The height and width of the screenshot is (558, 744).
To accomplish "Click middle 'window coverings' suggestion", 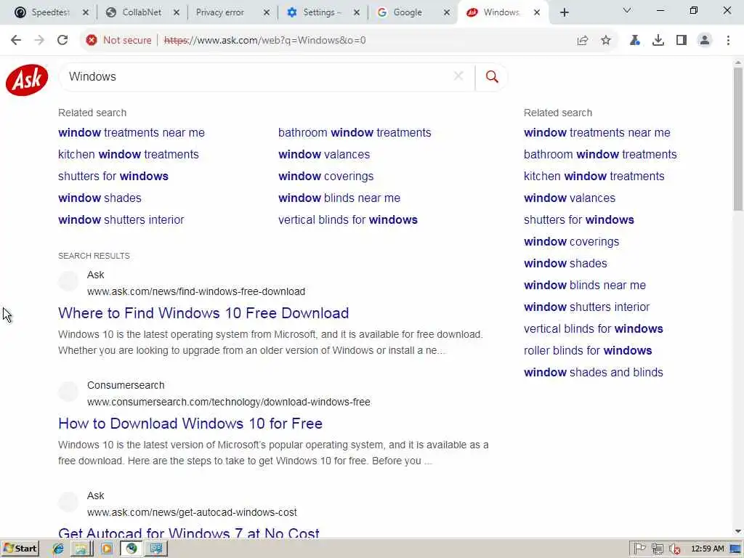I will (326, 177).
